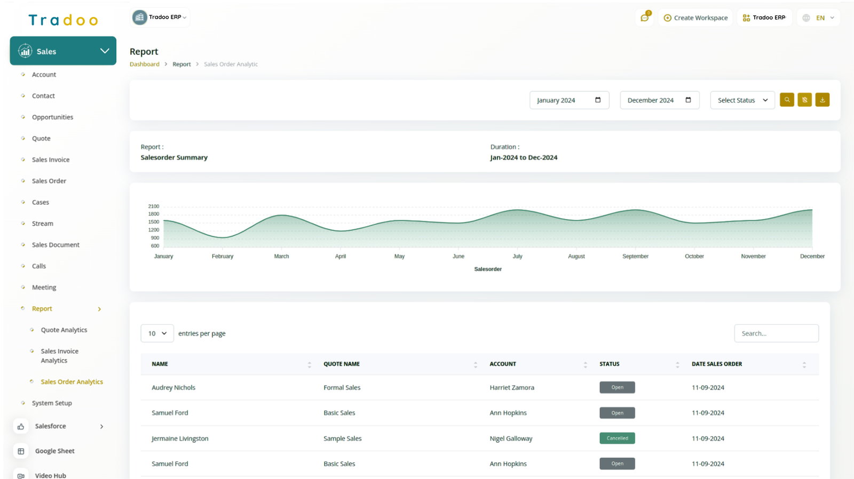854x479 pixels.
Task: Click the Google Sheet sidebar icon
Action: pyautogui.click(x=21, y=451)
